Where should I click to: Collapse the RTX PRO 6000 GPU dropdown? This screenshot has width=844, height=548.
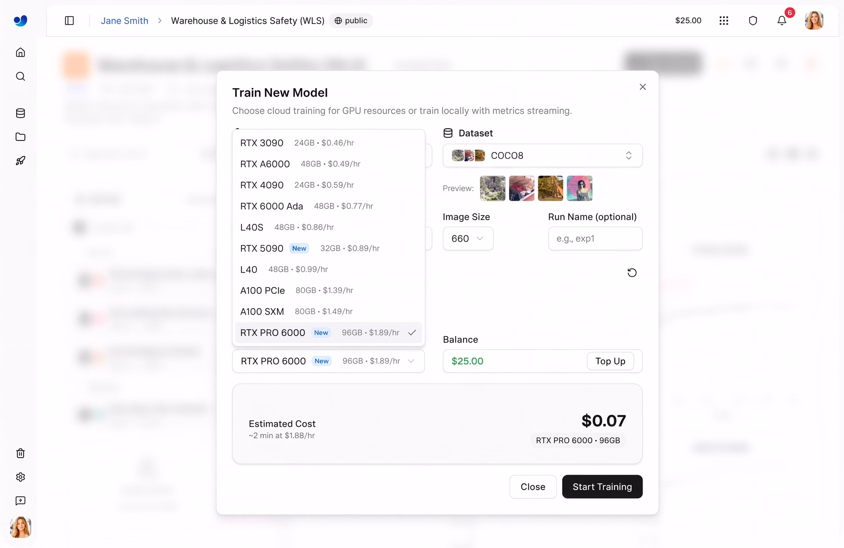coord(328,361)
